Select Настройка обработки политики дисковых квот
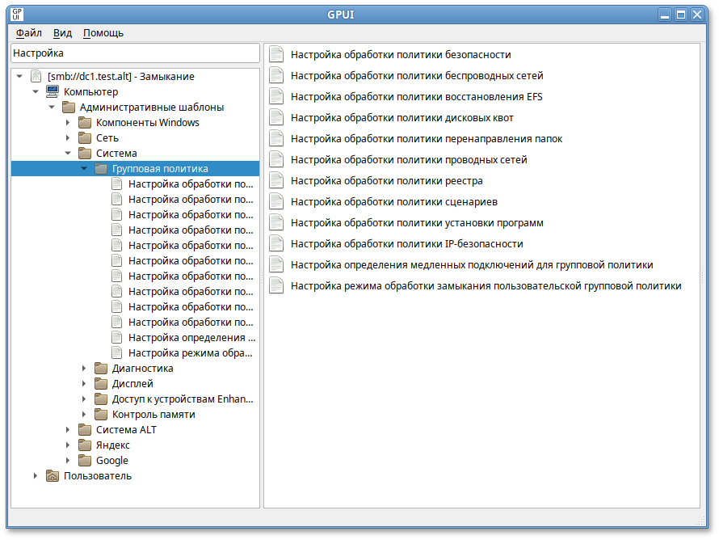719x540 pixels. tap(402, 118)
